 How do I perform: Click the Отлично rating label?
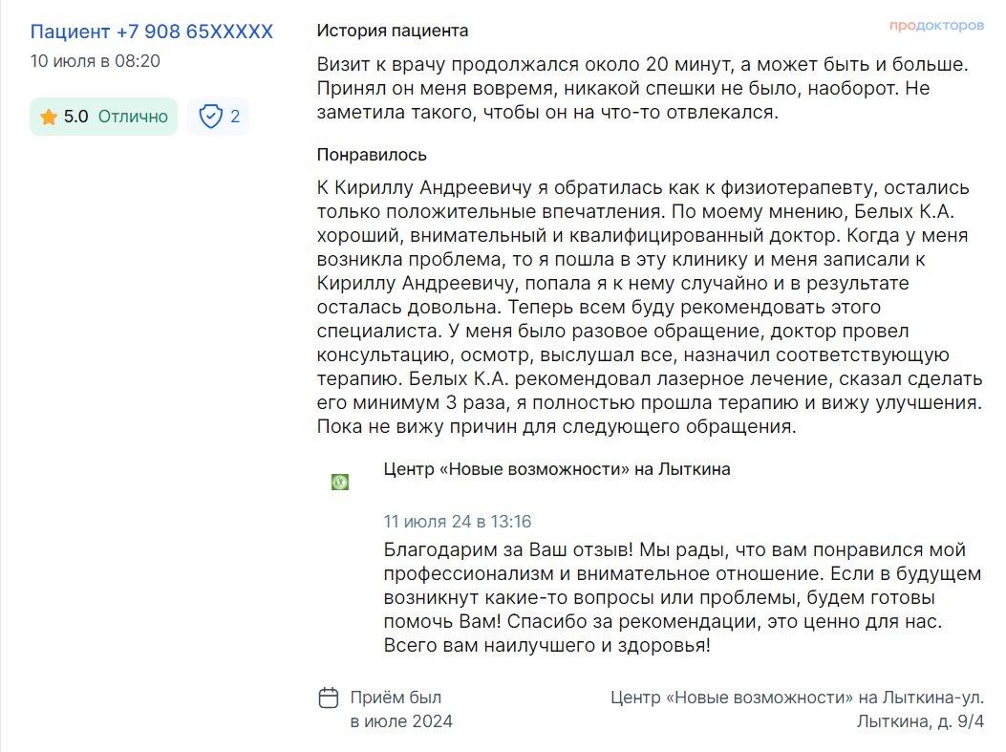(133, 117)
